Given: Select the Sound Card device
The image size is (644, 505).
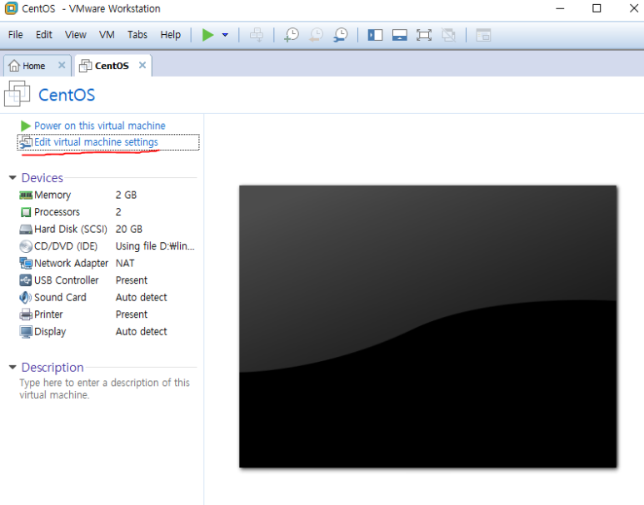Looking at the screenshot, I should [x=107, y=297].
